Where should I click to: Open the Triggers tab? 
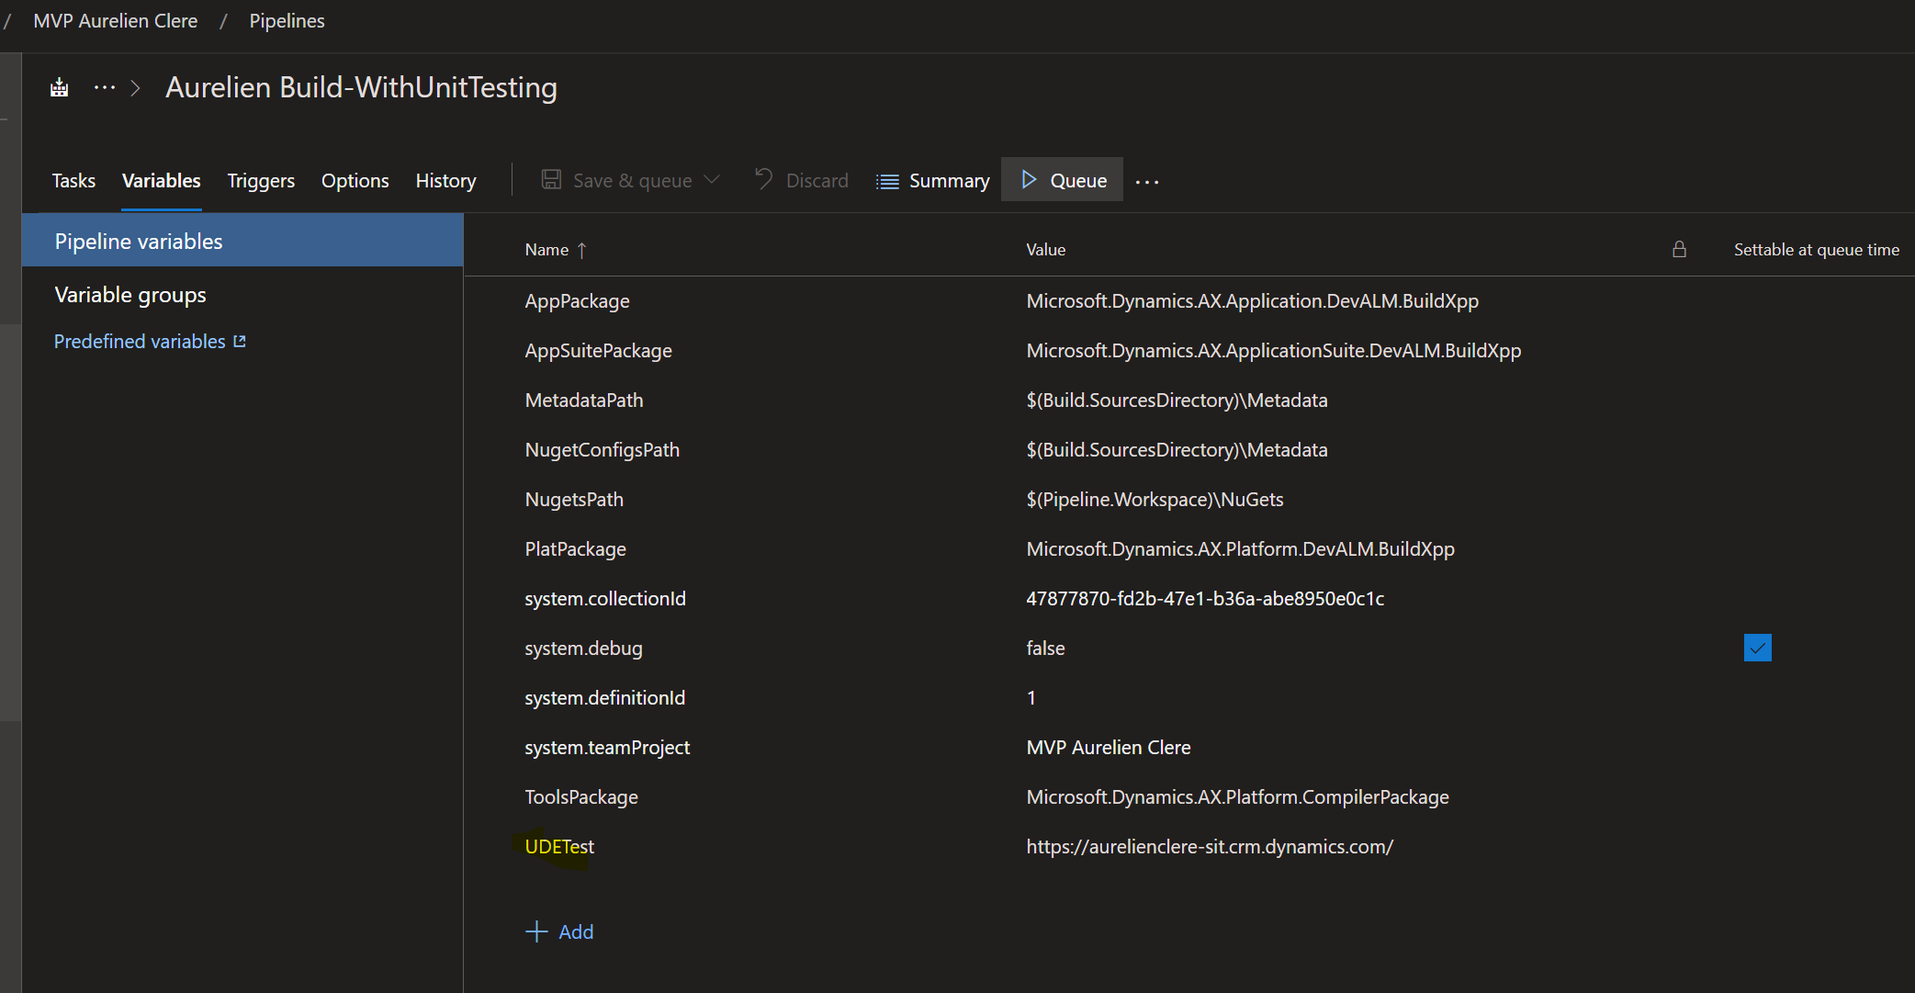(x=261, y=181)
